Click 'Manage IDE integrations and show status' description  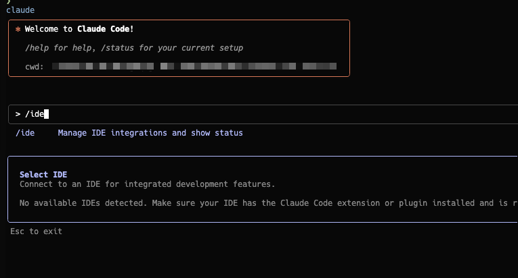click(150, 133)
